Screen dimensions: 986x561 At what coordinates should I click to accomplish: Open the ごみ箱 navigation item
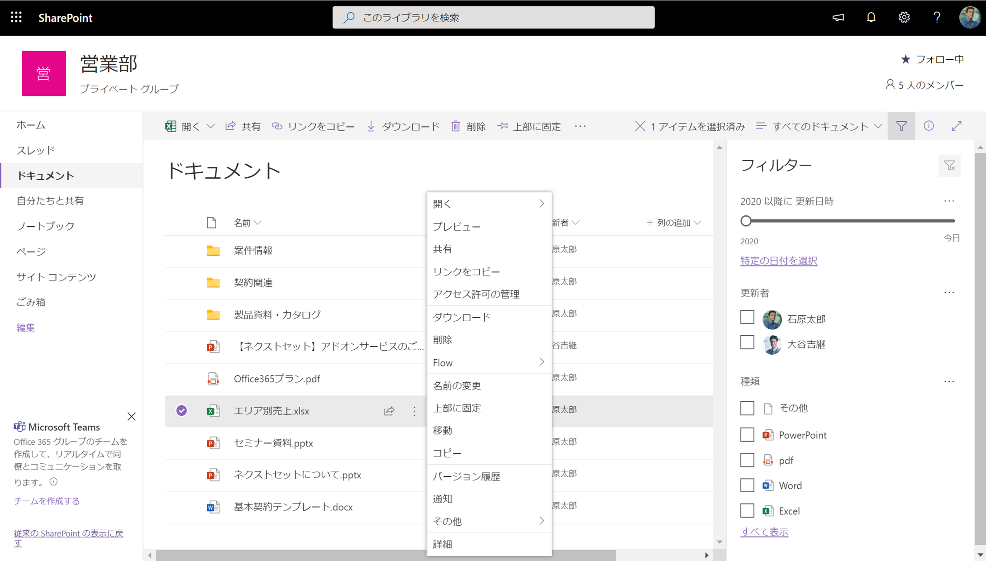31,302
